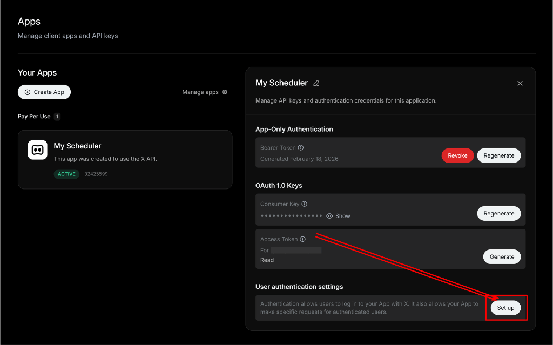Open the Manage apps settings gear

pyautogui.click(x=225, y=92)
